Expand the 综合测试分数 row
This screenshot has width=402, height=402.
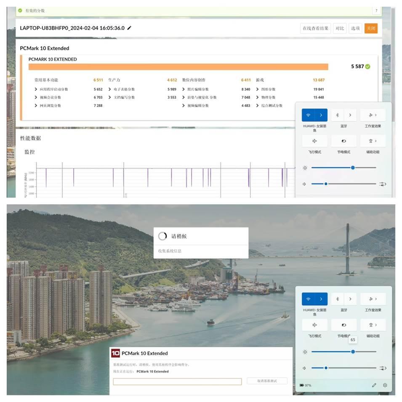(x=257, y=106)
